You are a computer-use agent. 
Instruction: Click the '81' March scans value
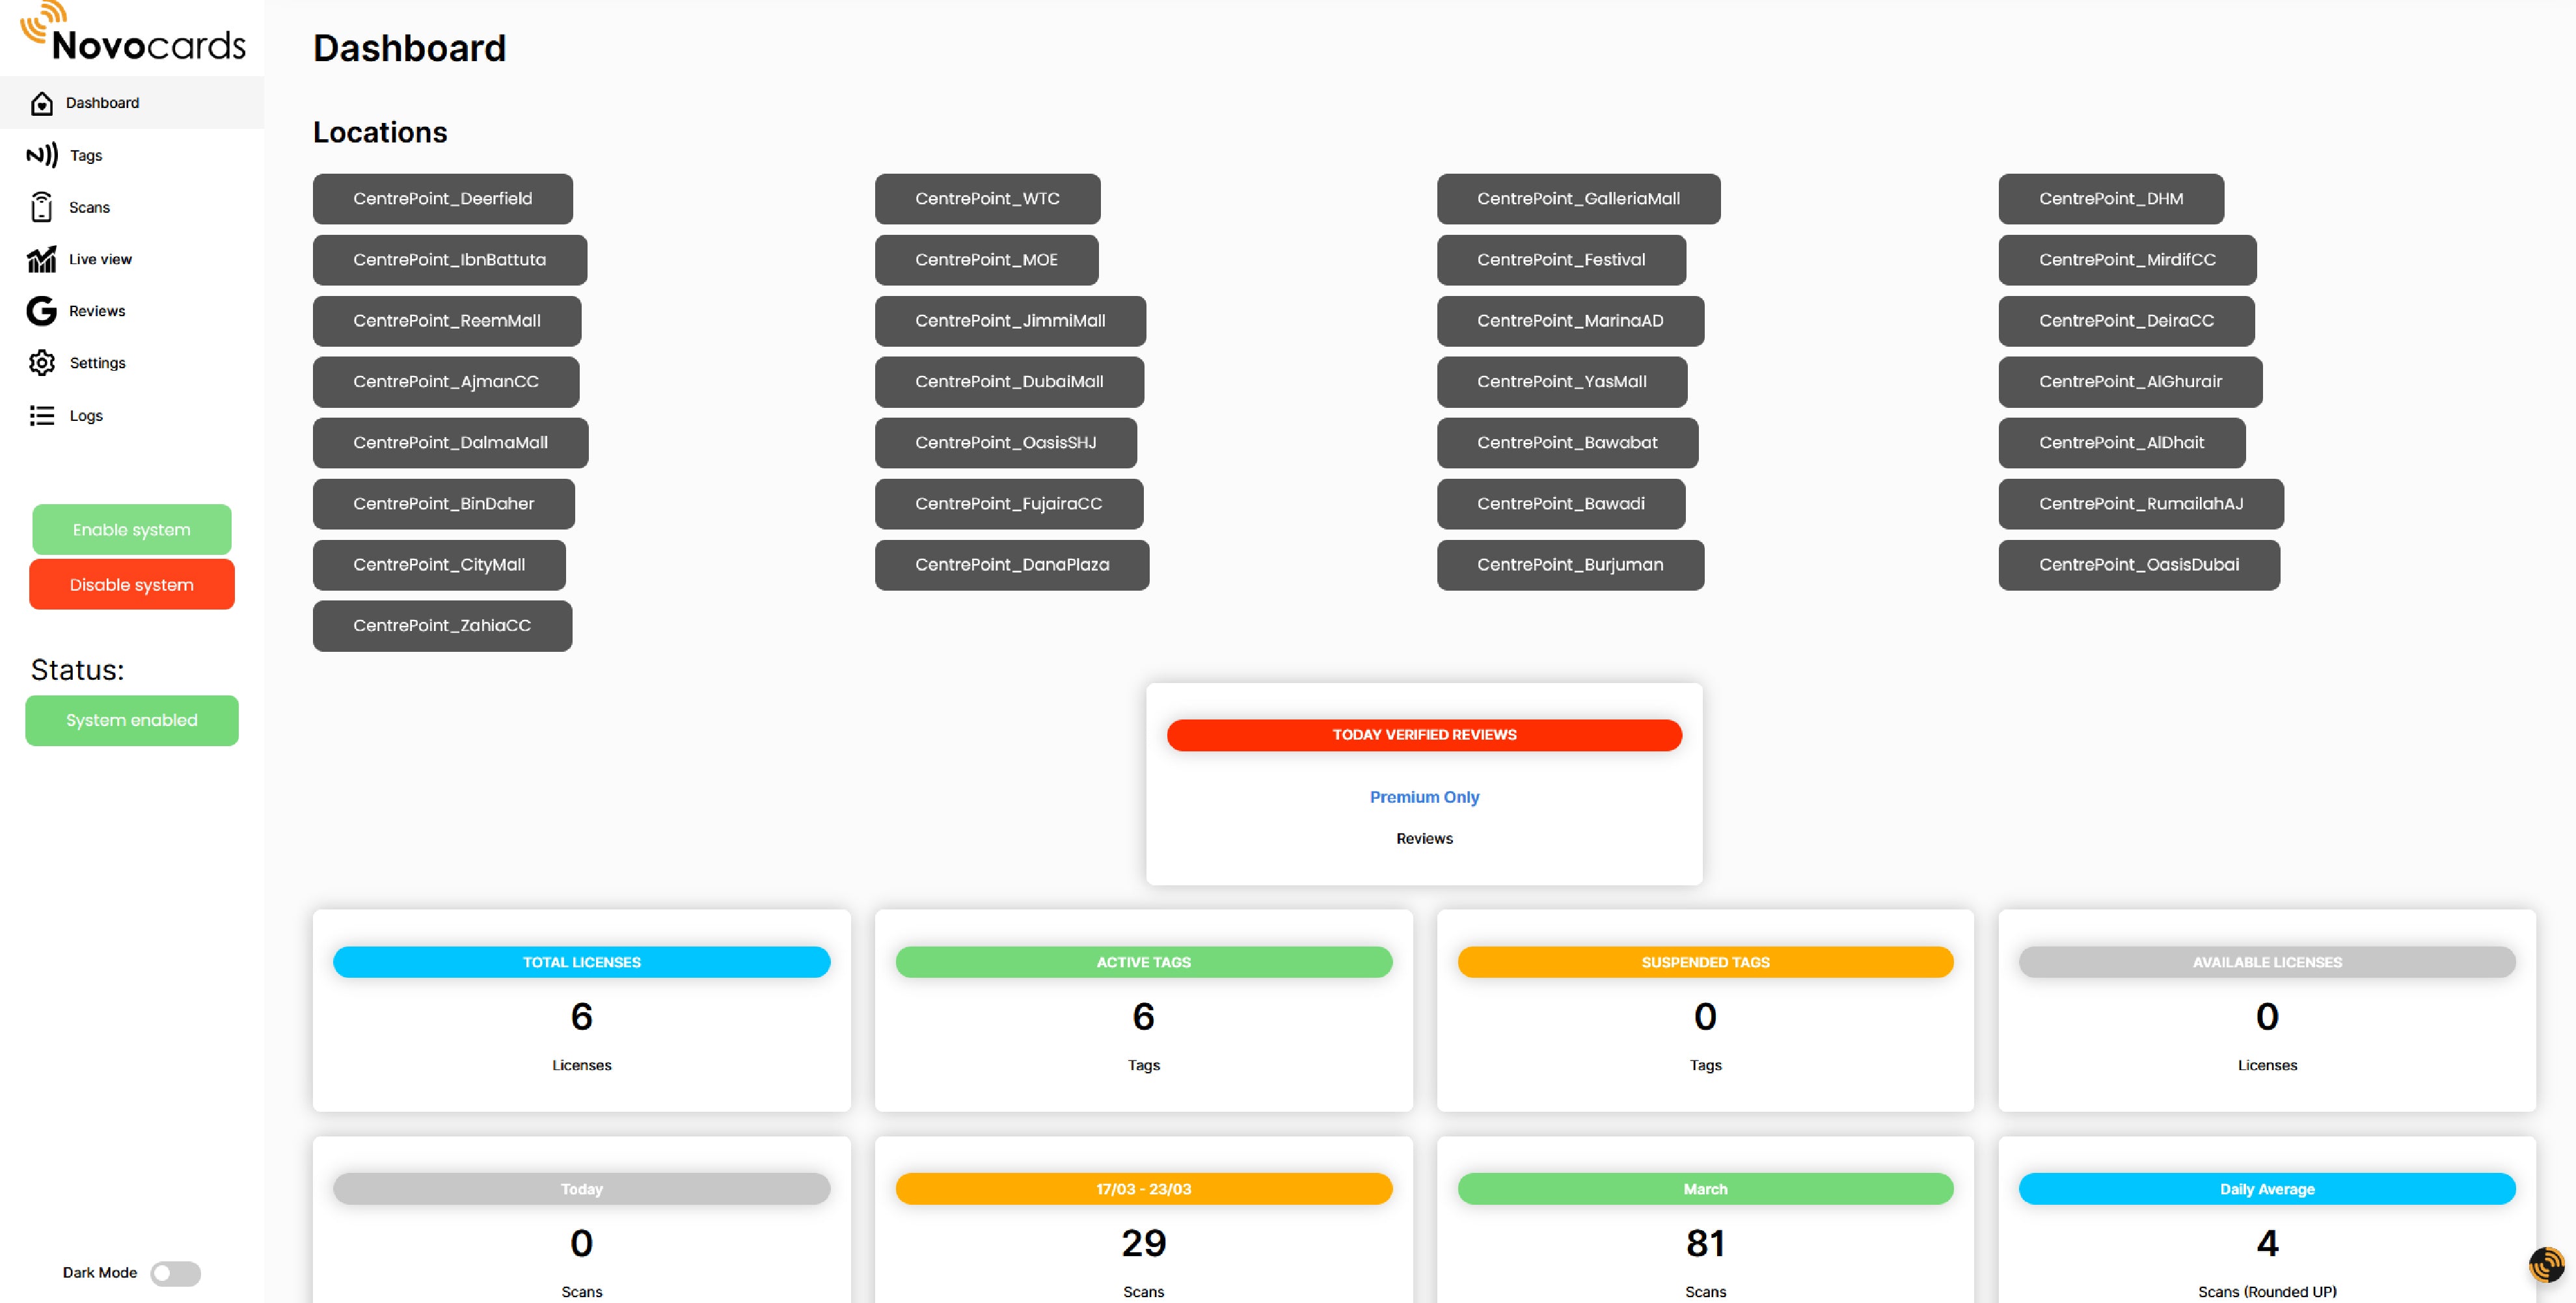(x=1705, y=1243)
